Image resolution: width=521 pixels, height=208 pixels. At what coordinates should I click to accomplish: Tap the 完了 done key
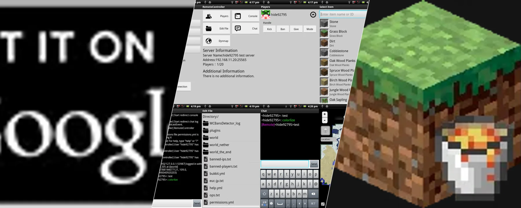coord(313,203)
